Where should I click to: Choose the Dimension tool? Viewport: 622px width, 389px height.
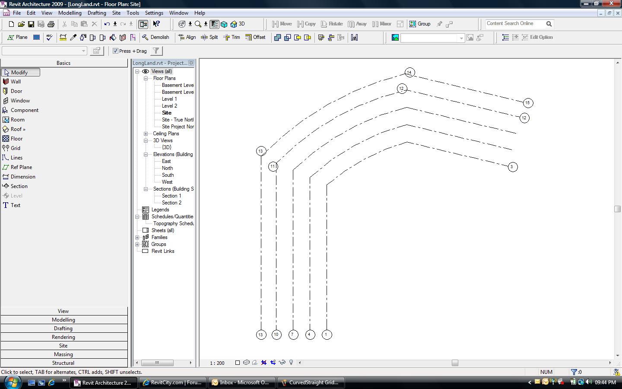[x=23, y=177]
